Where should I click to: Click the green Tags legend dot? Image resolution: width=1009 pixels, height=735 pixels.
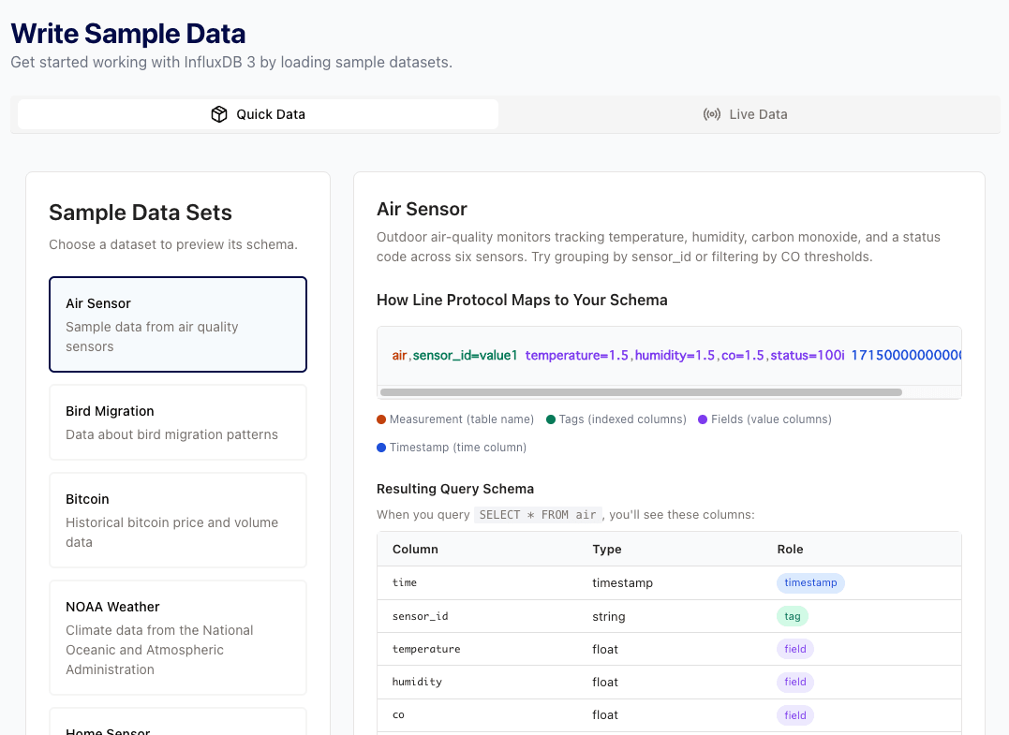click(x=551, y=419)
